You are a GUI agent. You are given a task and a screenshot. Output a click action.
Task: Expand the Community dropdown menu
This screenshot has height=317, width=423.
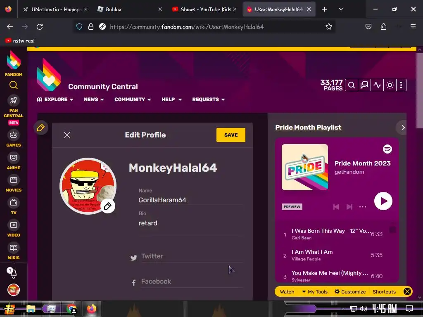coord(133,99)
